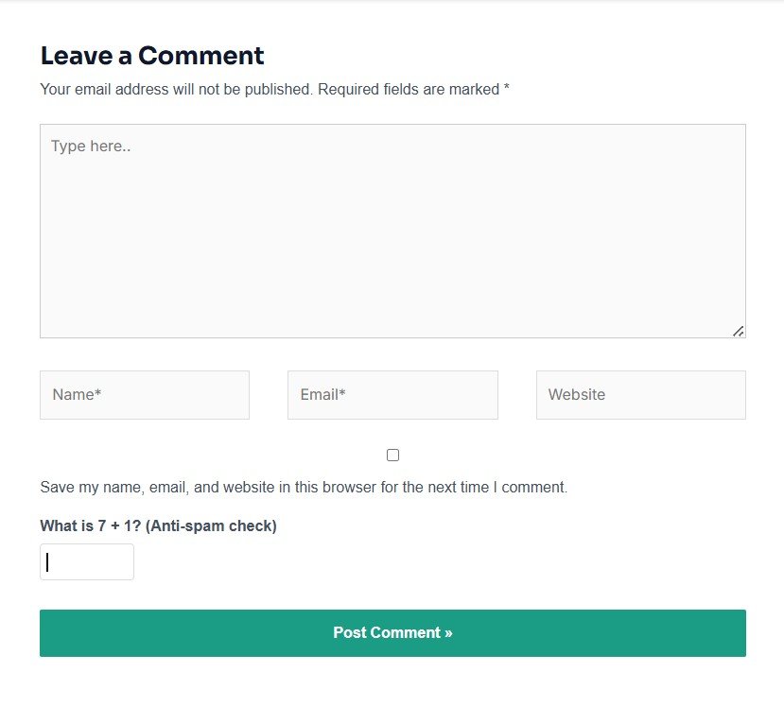Click the Leave a Comment heading
The width and height of the screenshot is (784, 706).
click(151, 56)
